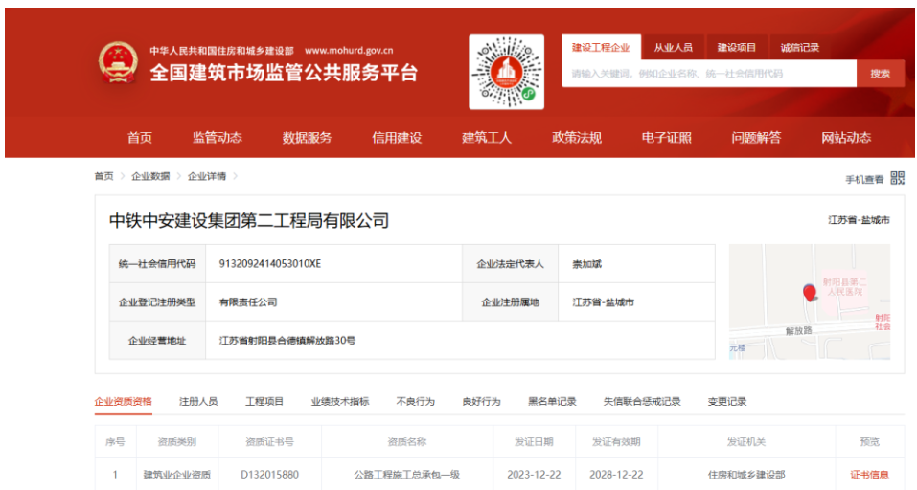Click the 发证有效期 column header
917x490 pixels.
(x=616, y=441)
